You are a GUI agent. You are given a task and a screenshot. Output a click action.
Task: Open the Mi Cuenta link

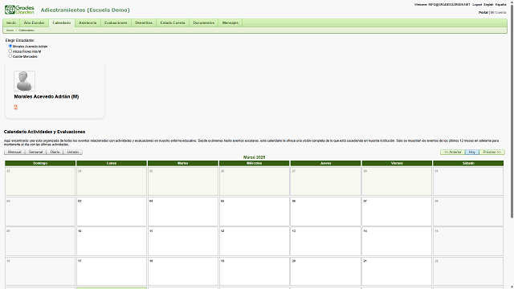pyautogui.click(x=498, y=13)
